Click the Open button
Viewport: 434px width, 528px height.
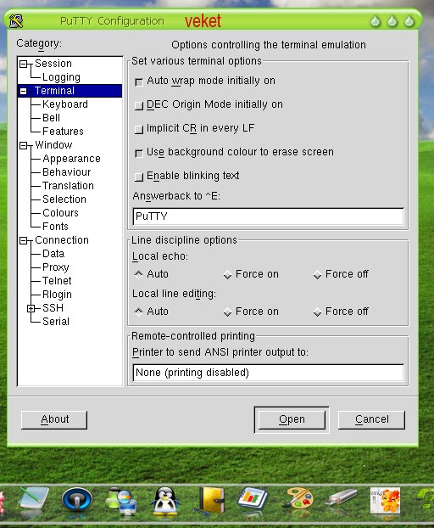(x=292, y=419)
